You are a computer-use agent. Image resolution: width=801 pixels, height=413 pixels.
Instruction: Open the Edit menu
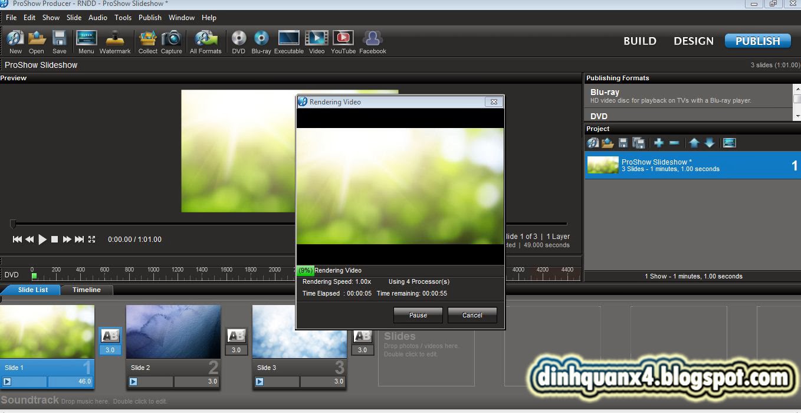pyautogui.click(x=29, y=18)
